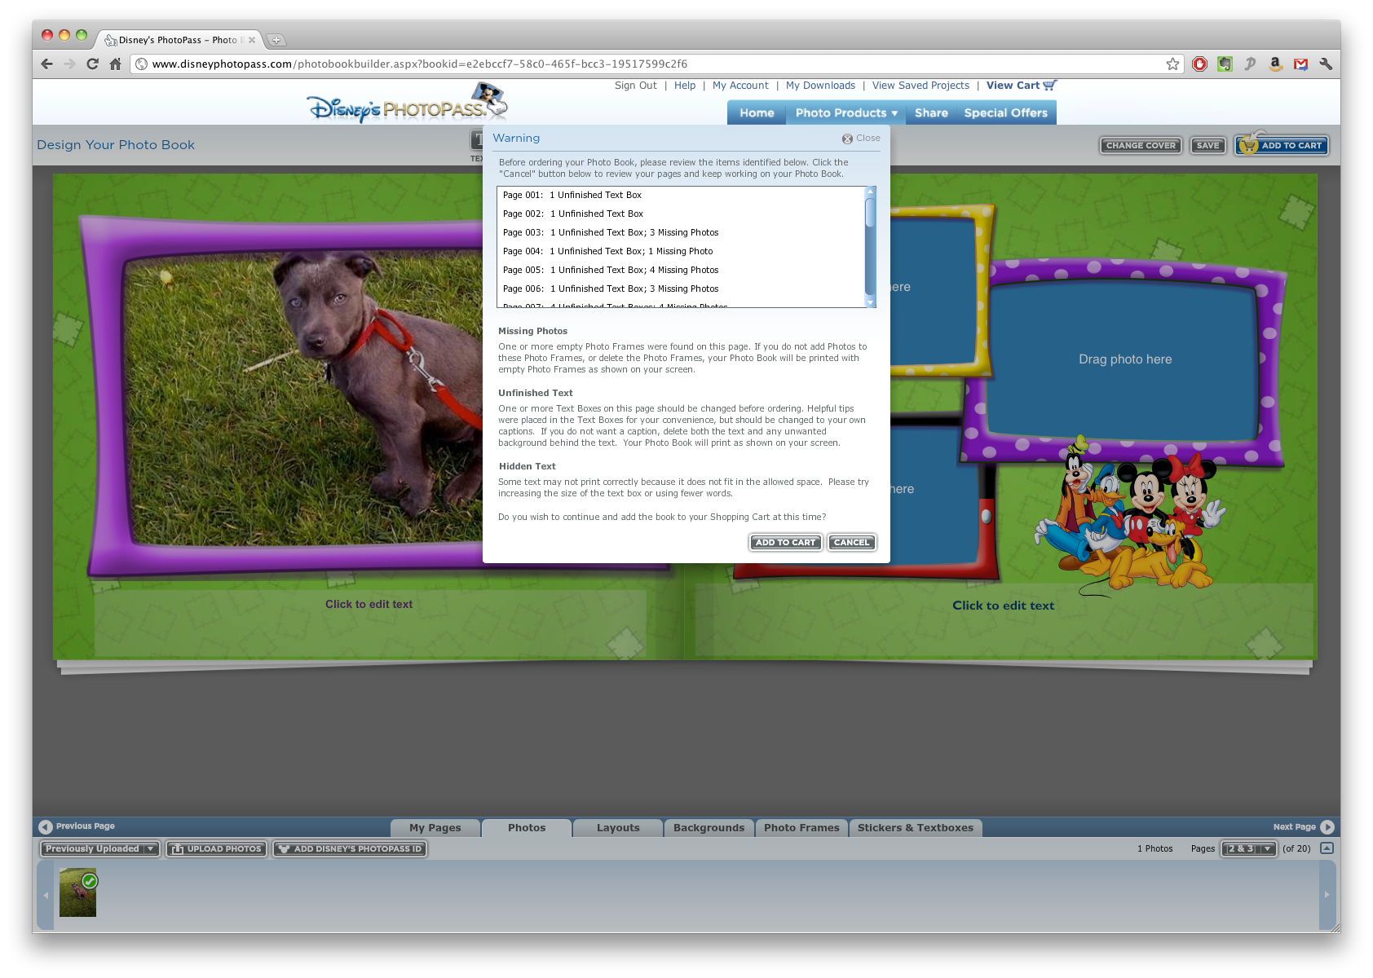The height and width of the screenshot is (978, 1373).
Task: Click the Sign Out link
Action: click(x=635, y=86)
